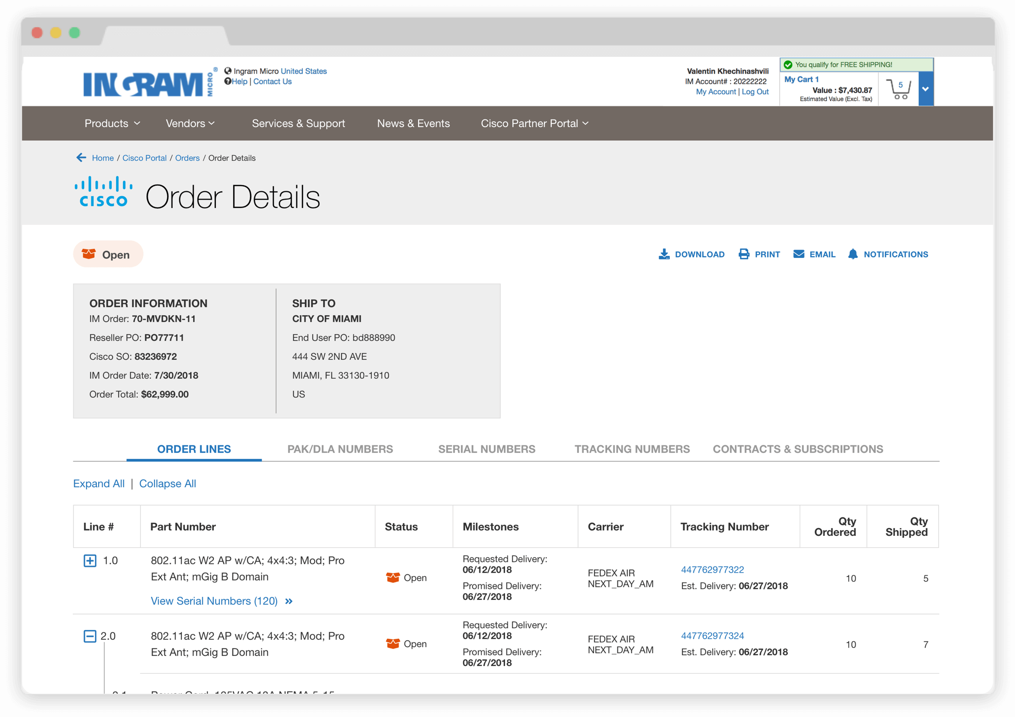Open tracking number 447762977322
The width and height of the screenshot is (1015, 717).
tap(712, 569)
